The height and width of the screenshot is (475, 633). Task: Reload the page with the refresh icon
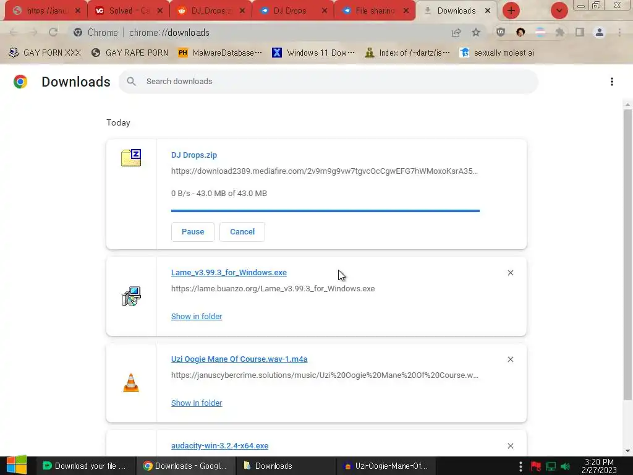[53, 32]
